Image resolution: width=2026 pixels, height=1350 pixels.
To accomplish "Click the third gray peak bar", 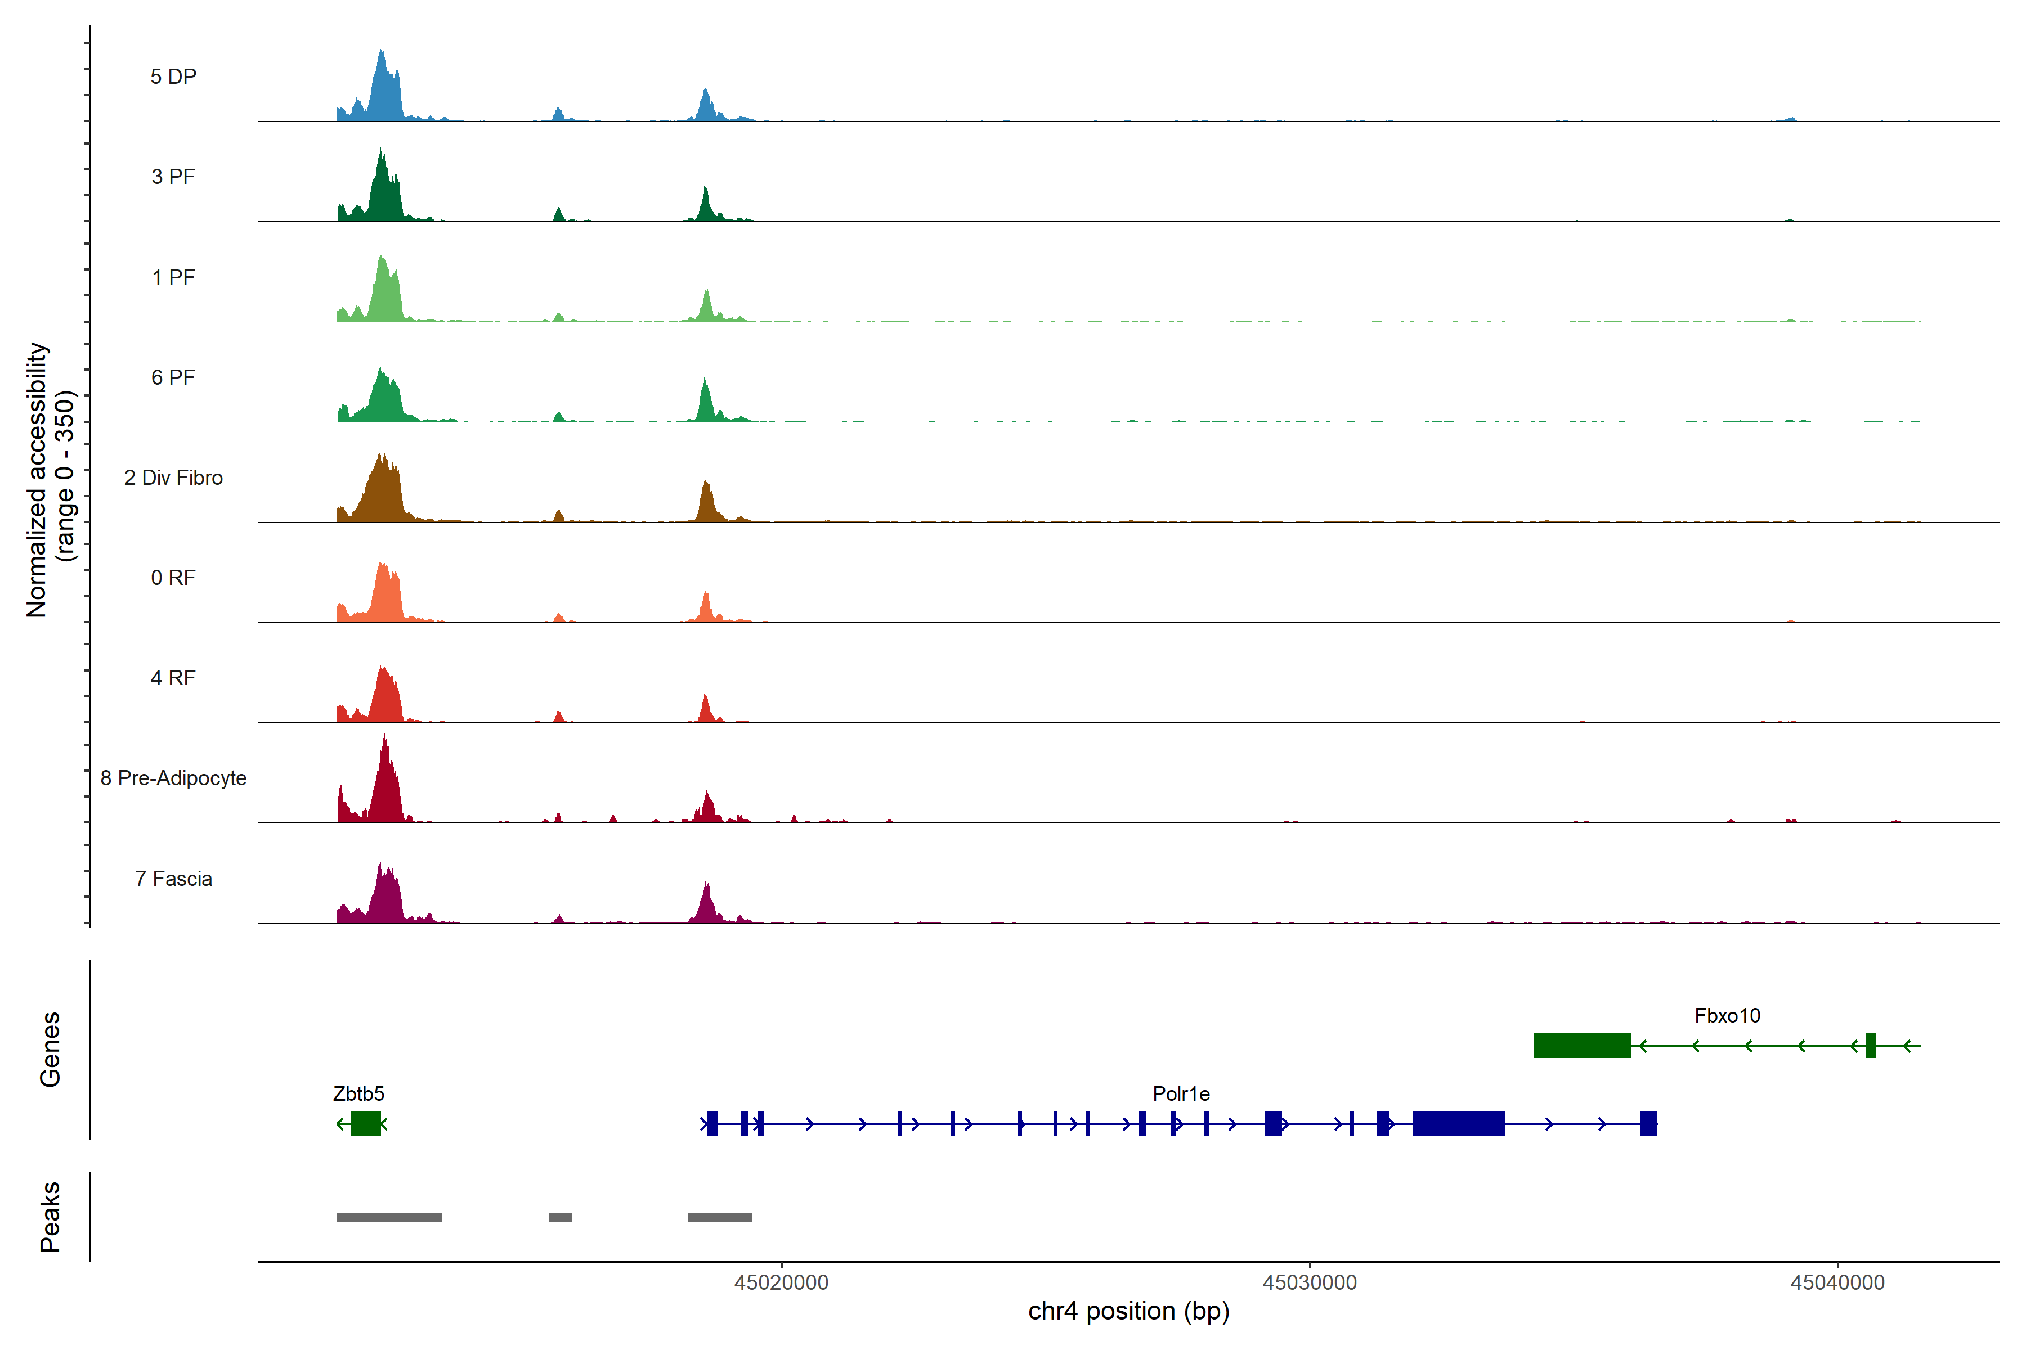I will click(719, 1217).
